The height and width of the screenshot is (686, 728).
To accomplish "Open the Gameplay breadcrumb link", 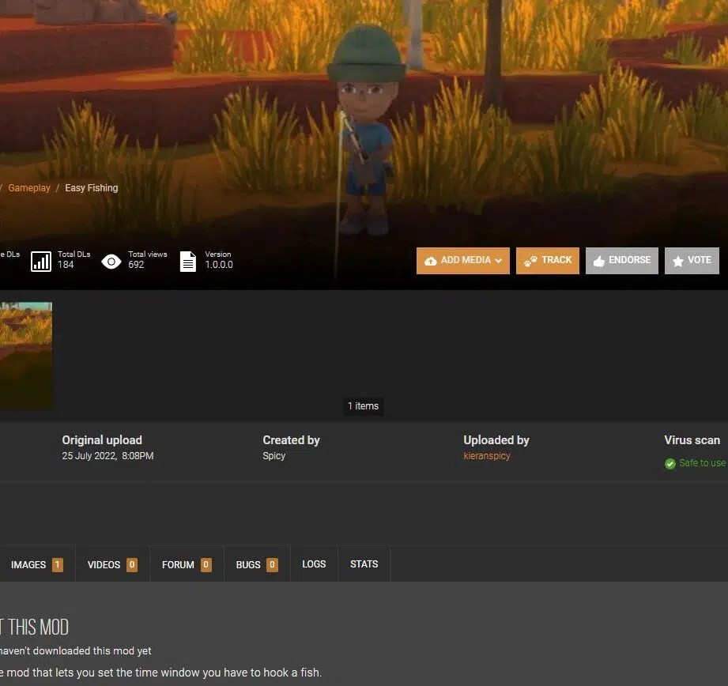I will click(x=29, y=188).
